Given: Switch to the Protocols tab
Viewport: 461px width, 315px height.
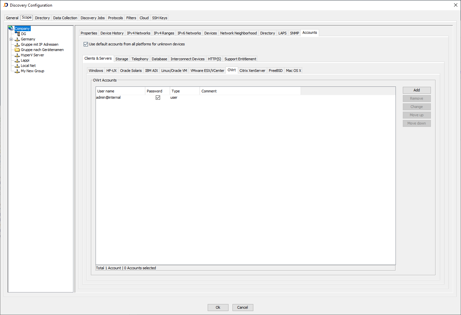Looking at the screenshot, I should pos(115,18).
